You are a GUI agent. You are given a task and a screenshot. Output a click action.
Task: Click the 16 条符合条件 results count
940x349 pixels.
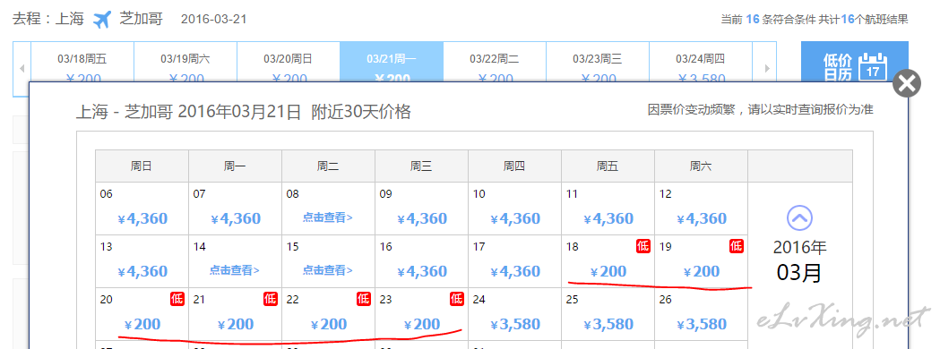pyautogui.click(x=780, y=20)
